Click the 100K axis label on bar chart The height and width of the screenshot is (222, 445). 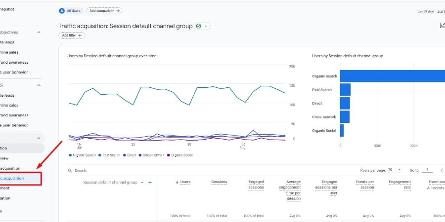(x=377, y=146)
